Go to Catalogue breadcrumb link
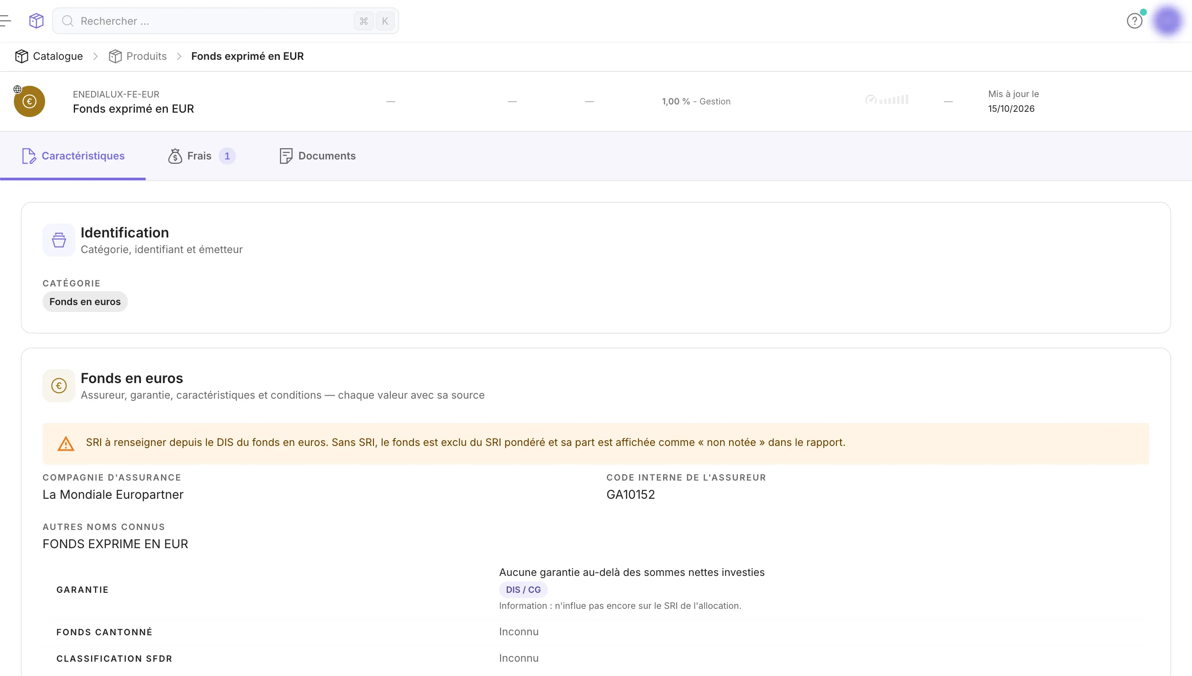 click(58, 56)
